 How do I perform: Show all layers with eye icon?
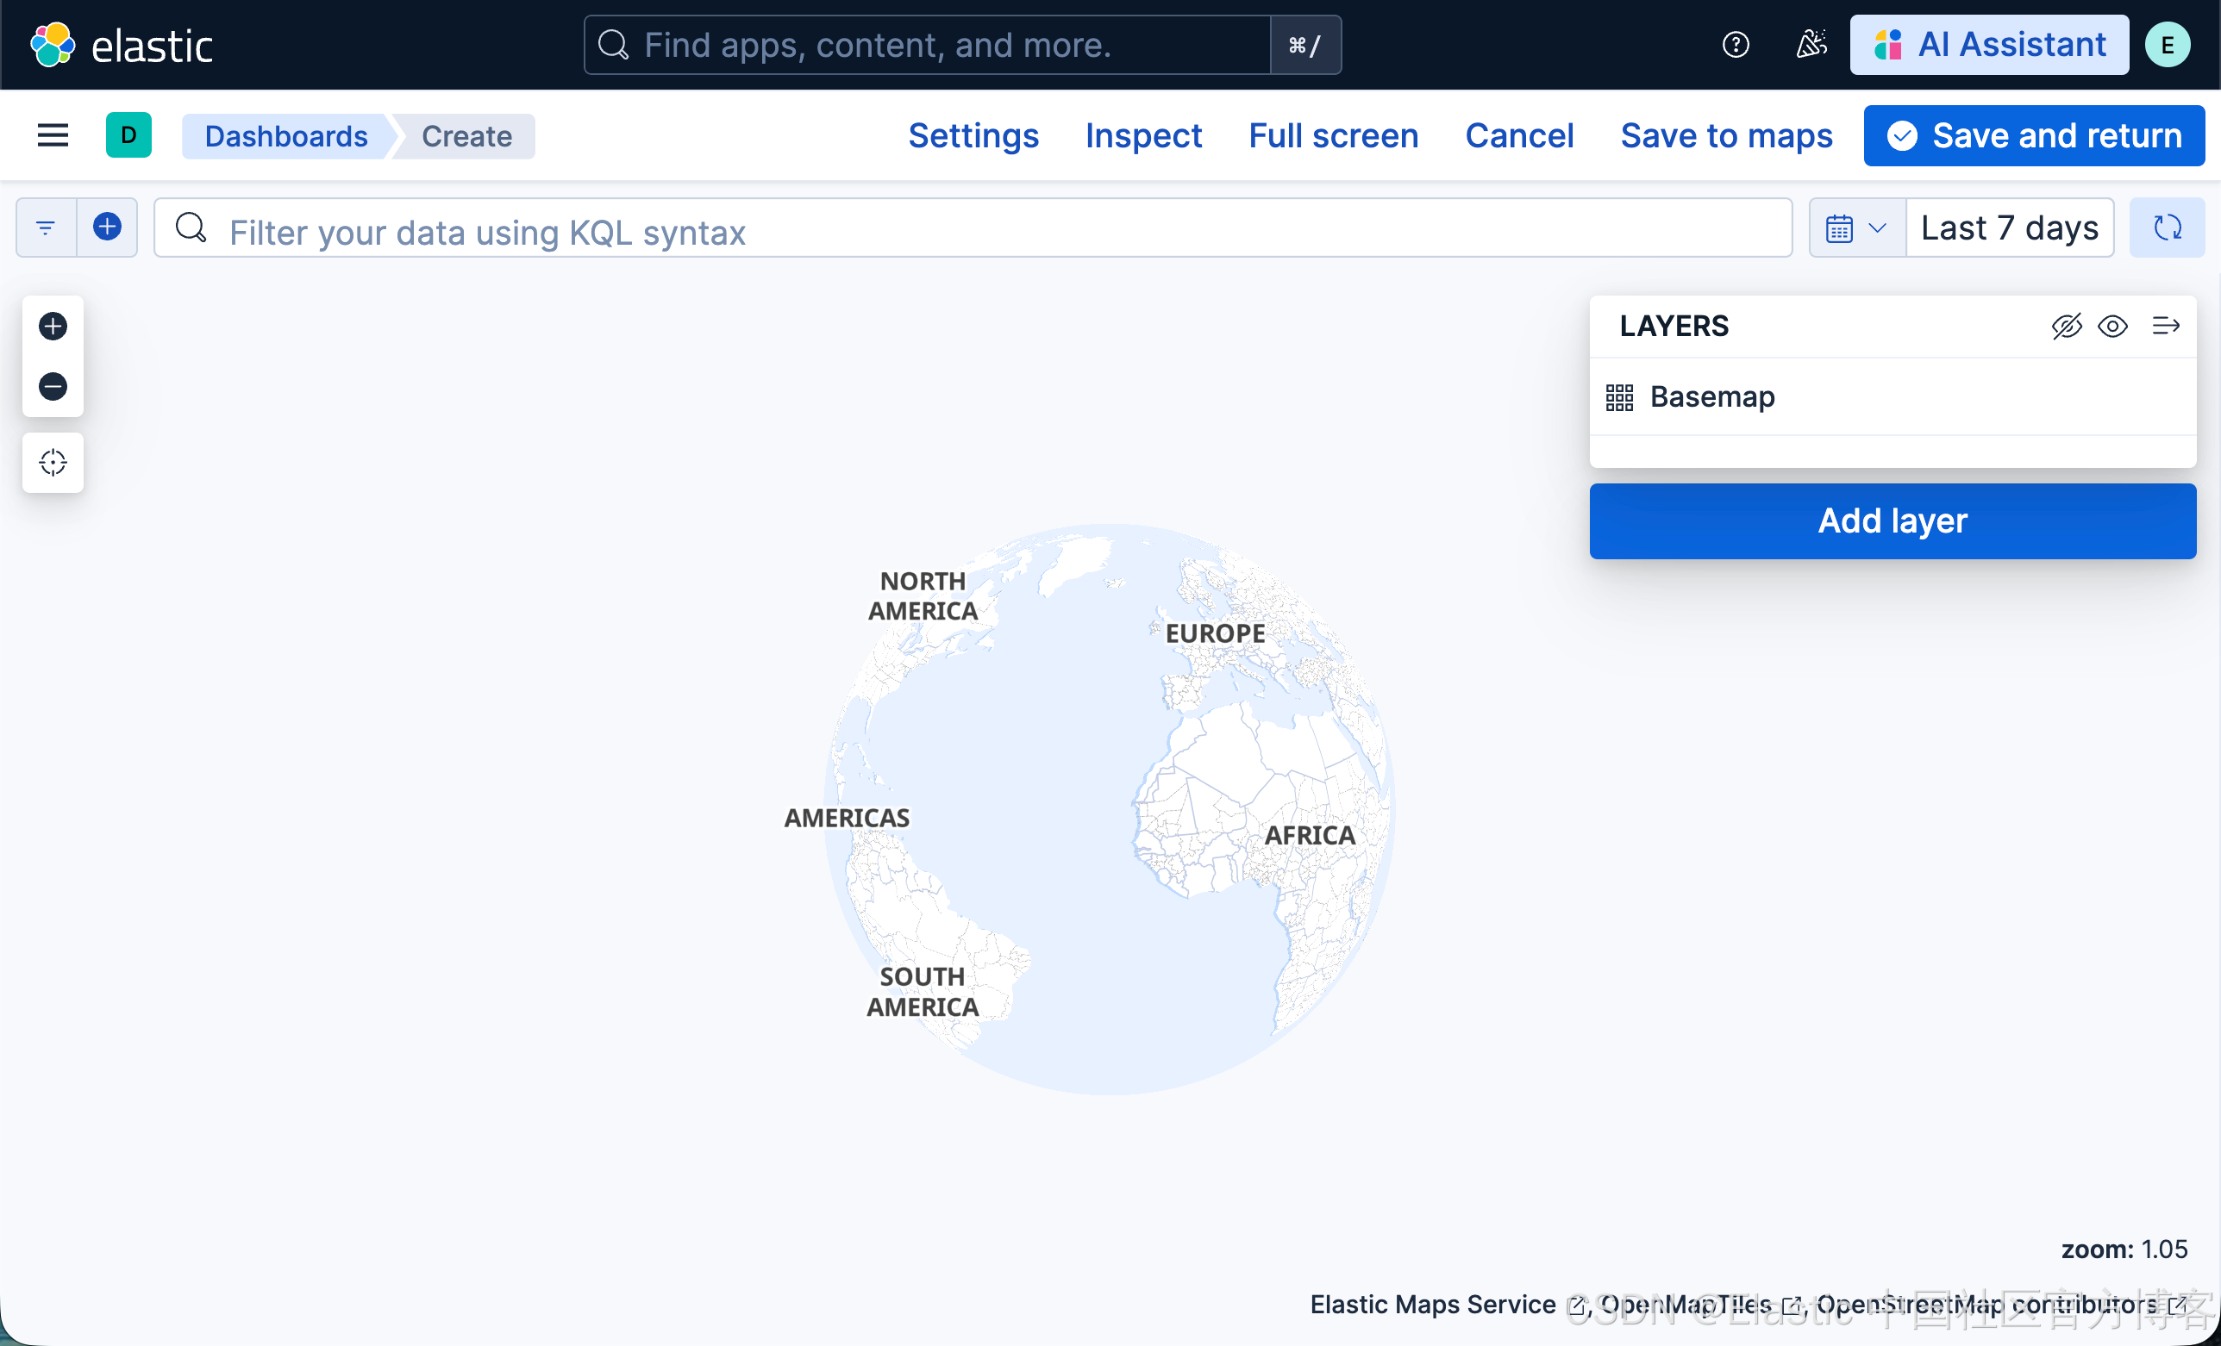[2113, 326]
